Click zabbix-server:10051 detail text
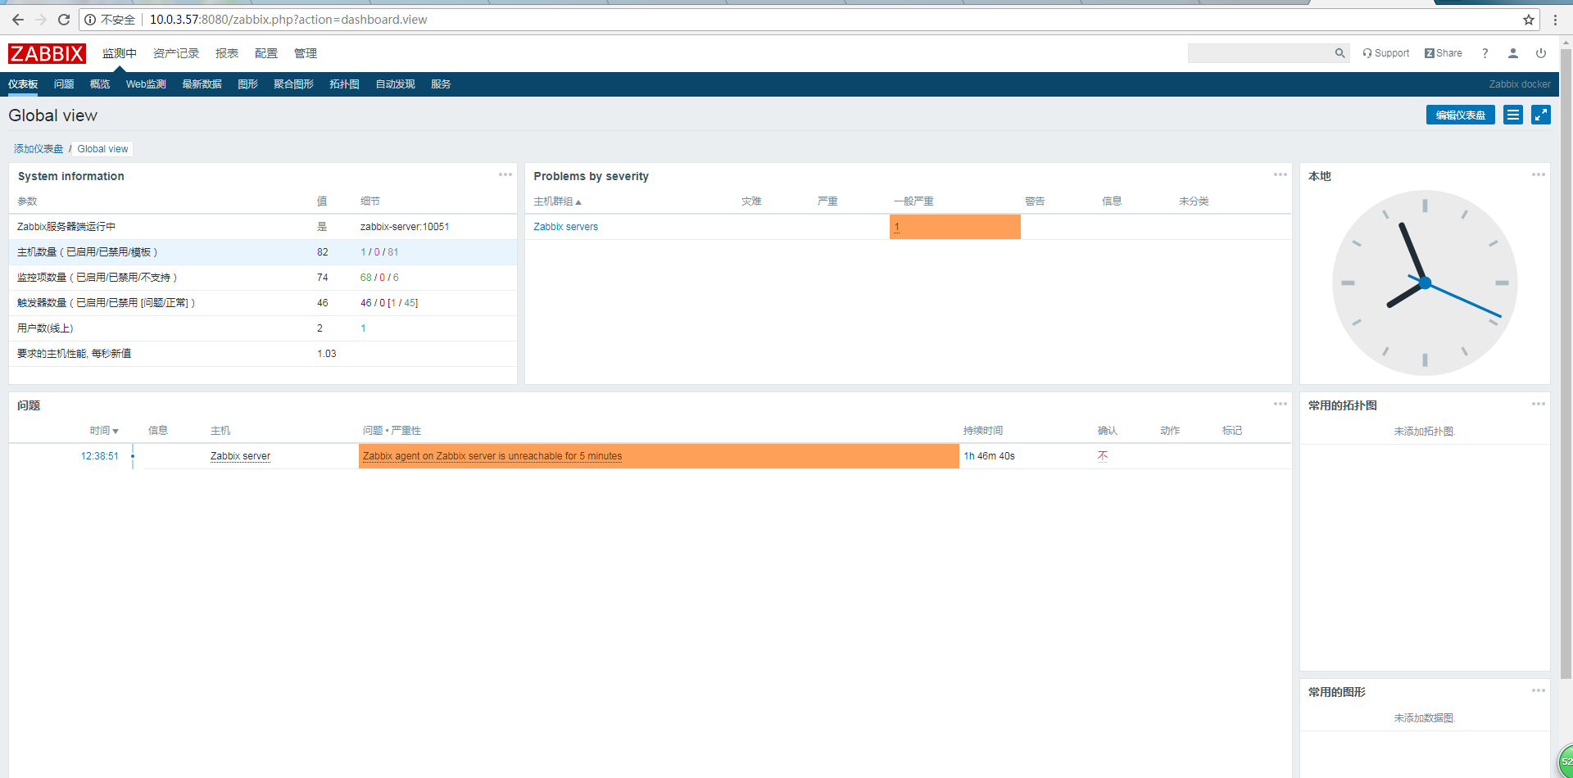Viewport: 1573px width, 778px height. point(405,227)
